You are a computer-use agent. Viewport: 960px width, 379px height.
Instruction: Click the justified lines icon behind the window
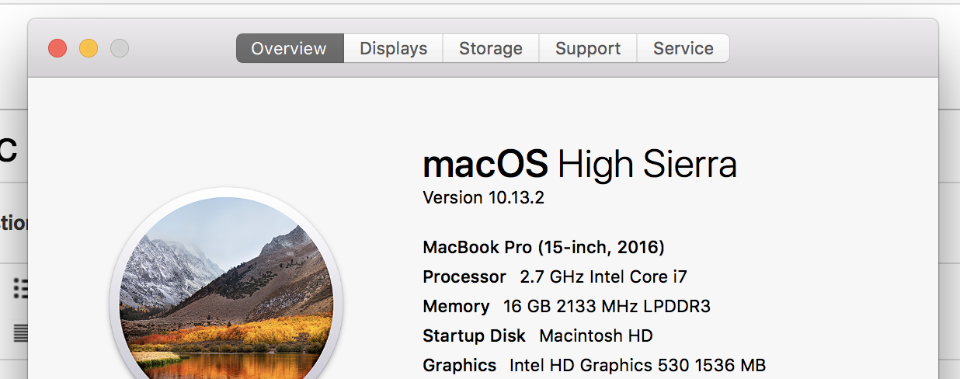point(21,333)
